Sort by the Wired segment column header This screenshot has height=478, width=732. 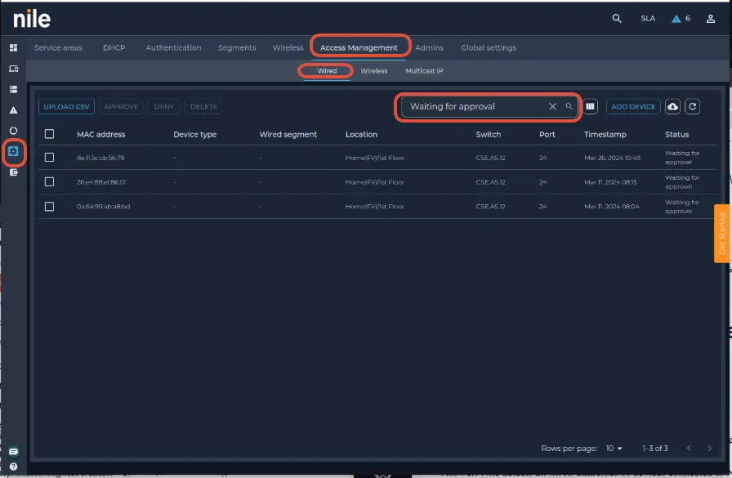click(288, 135)
